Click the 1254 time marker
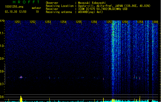The image size is (161, 102). [63, 22]
